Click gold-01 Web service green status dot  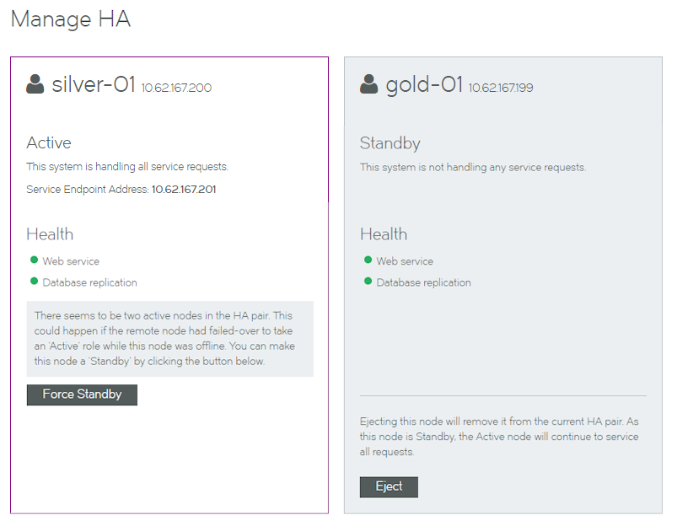click(368, 260)
